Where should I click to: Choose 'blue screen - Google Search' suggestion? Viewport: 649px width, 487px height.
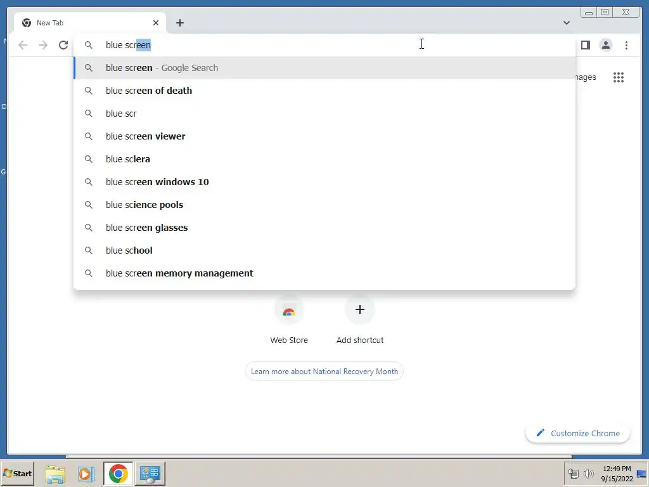pos(324,68)
